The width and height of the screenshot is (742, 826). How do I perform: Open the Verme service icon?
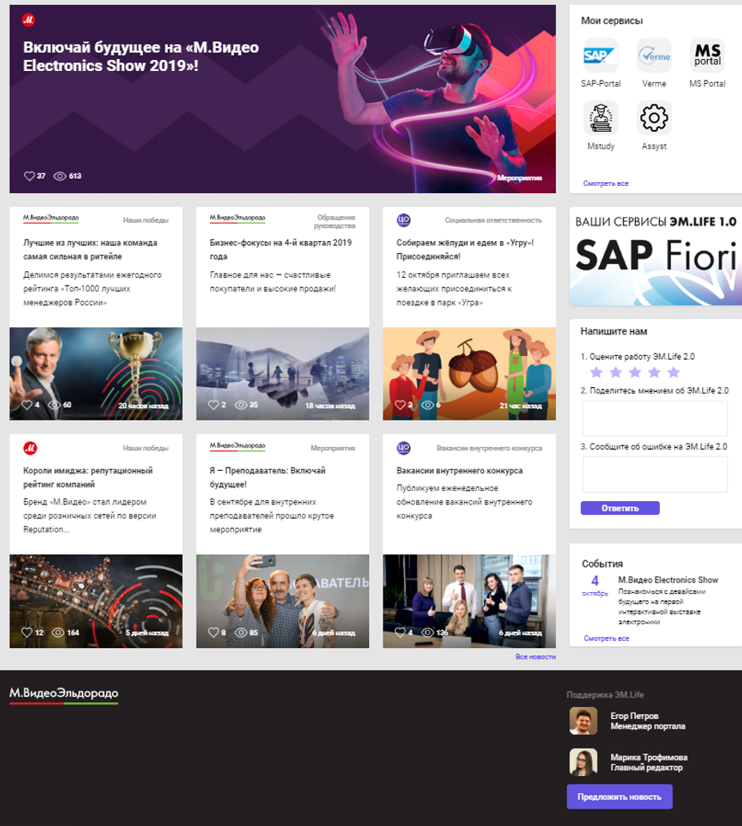(653, 56)
